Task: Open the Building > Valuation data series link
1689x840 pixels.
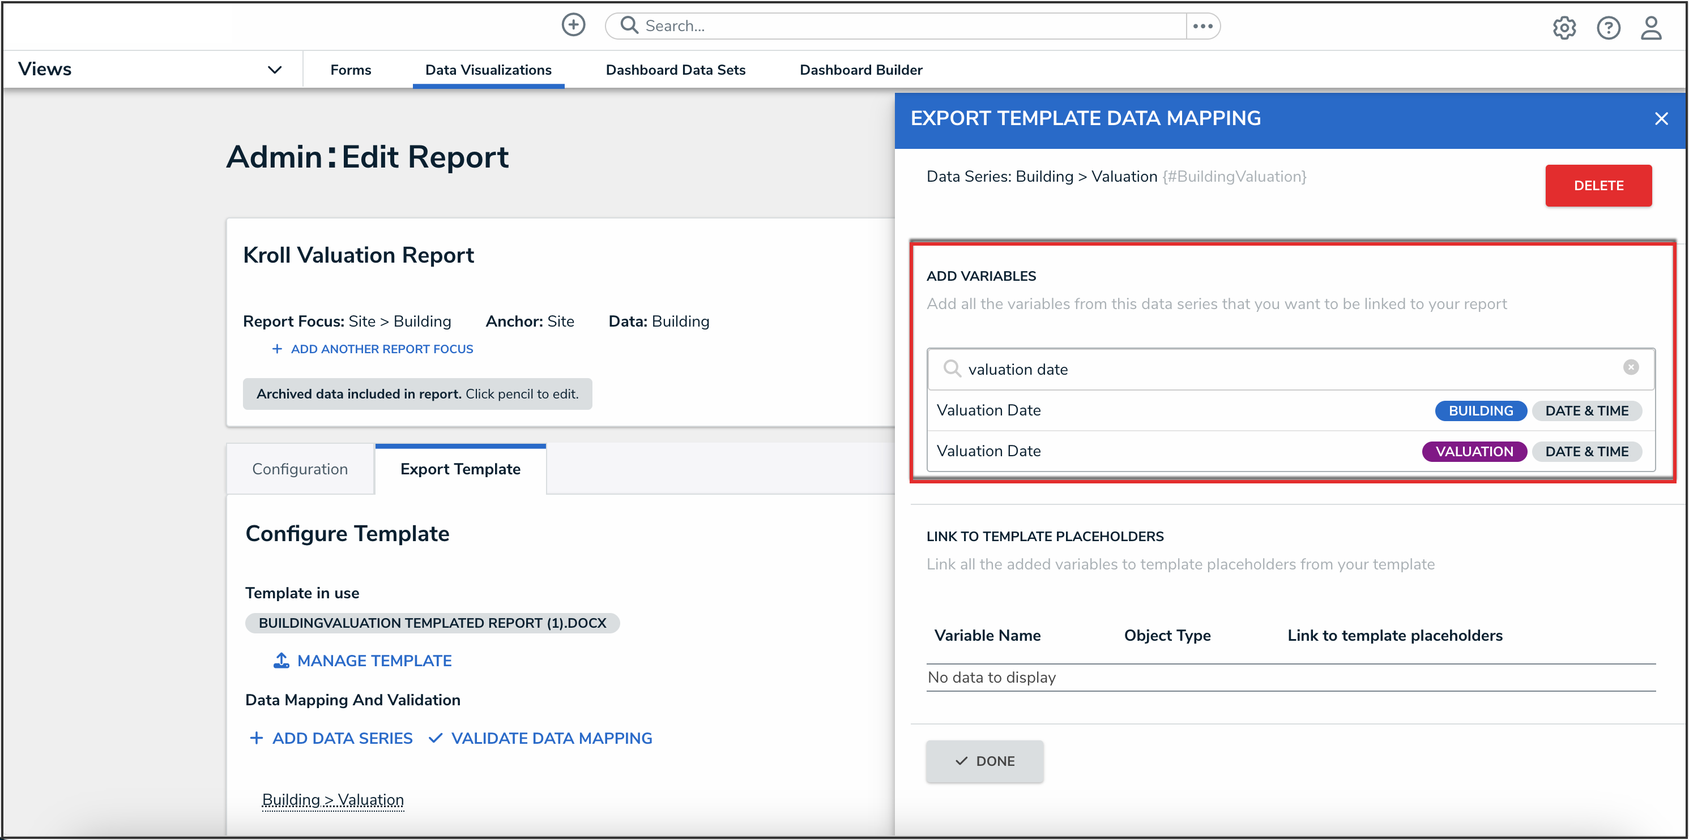Action: (332, 799)
